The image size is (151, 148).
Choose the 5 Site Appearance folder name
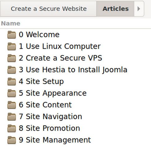point(53,93)
